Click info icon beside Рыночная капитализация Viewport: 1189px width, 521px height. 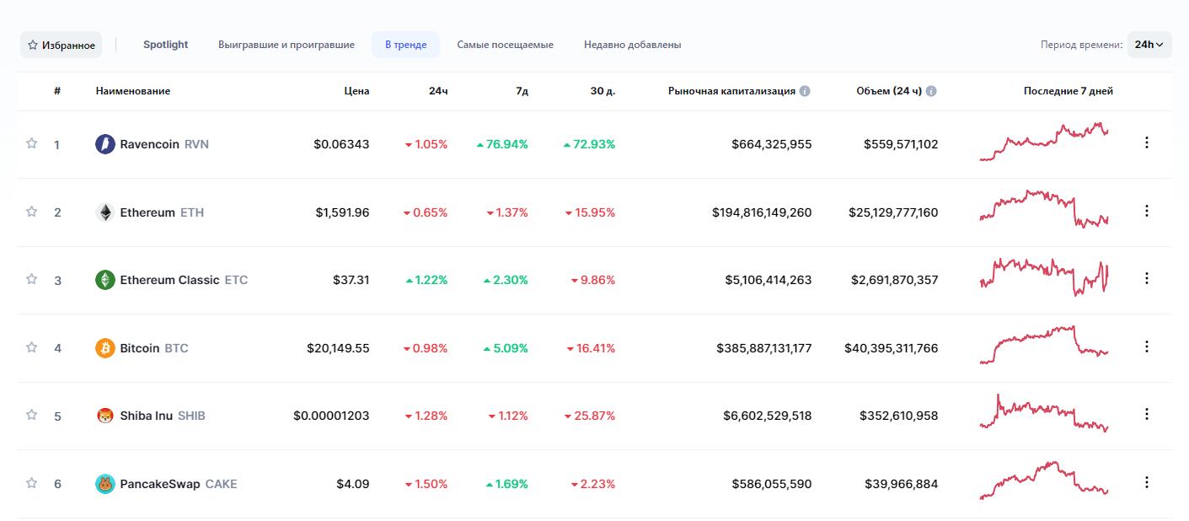point(805,91)
